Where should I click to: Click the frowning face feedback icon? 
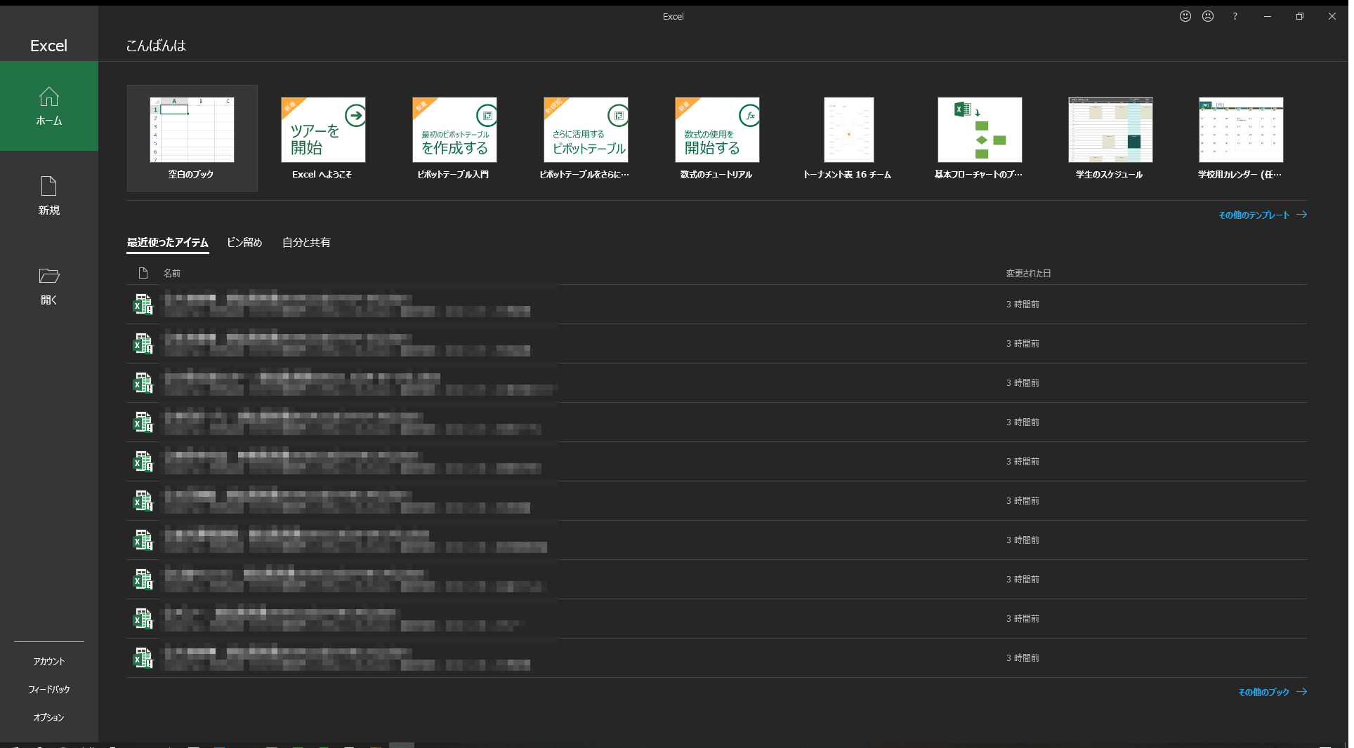[x=1208, y=16]
